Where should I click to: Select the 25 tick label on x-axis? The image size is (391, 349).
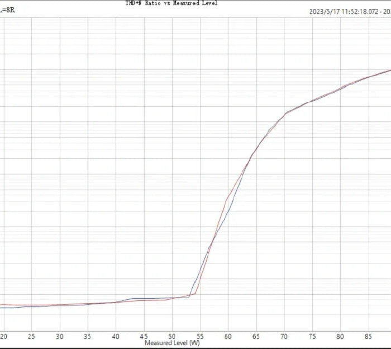point(32,337)
